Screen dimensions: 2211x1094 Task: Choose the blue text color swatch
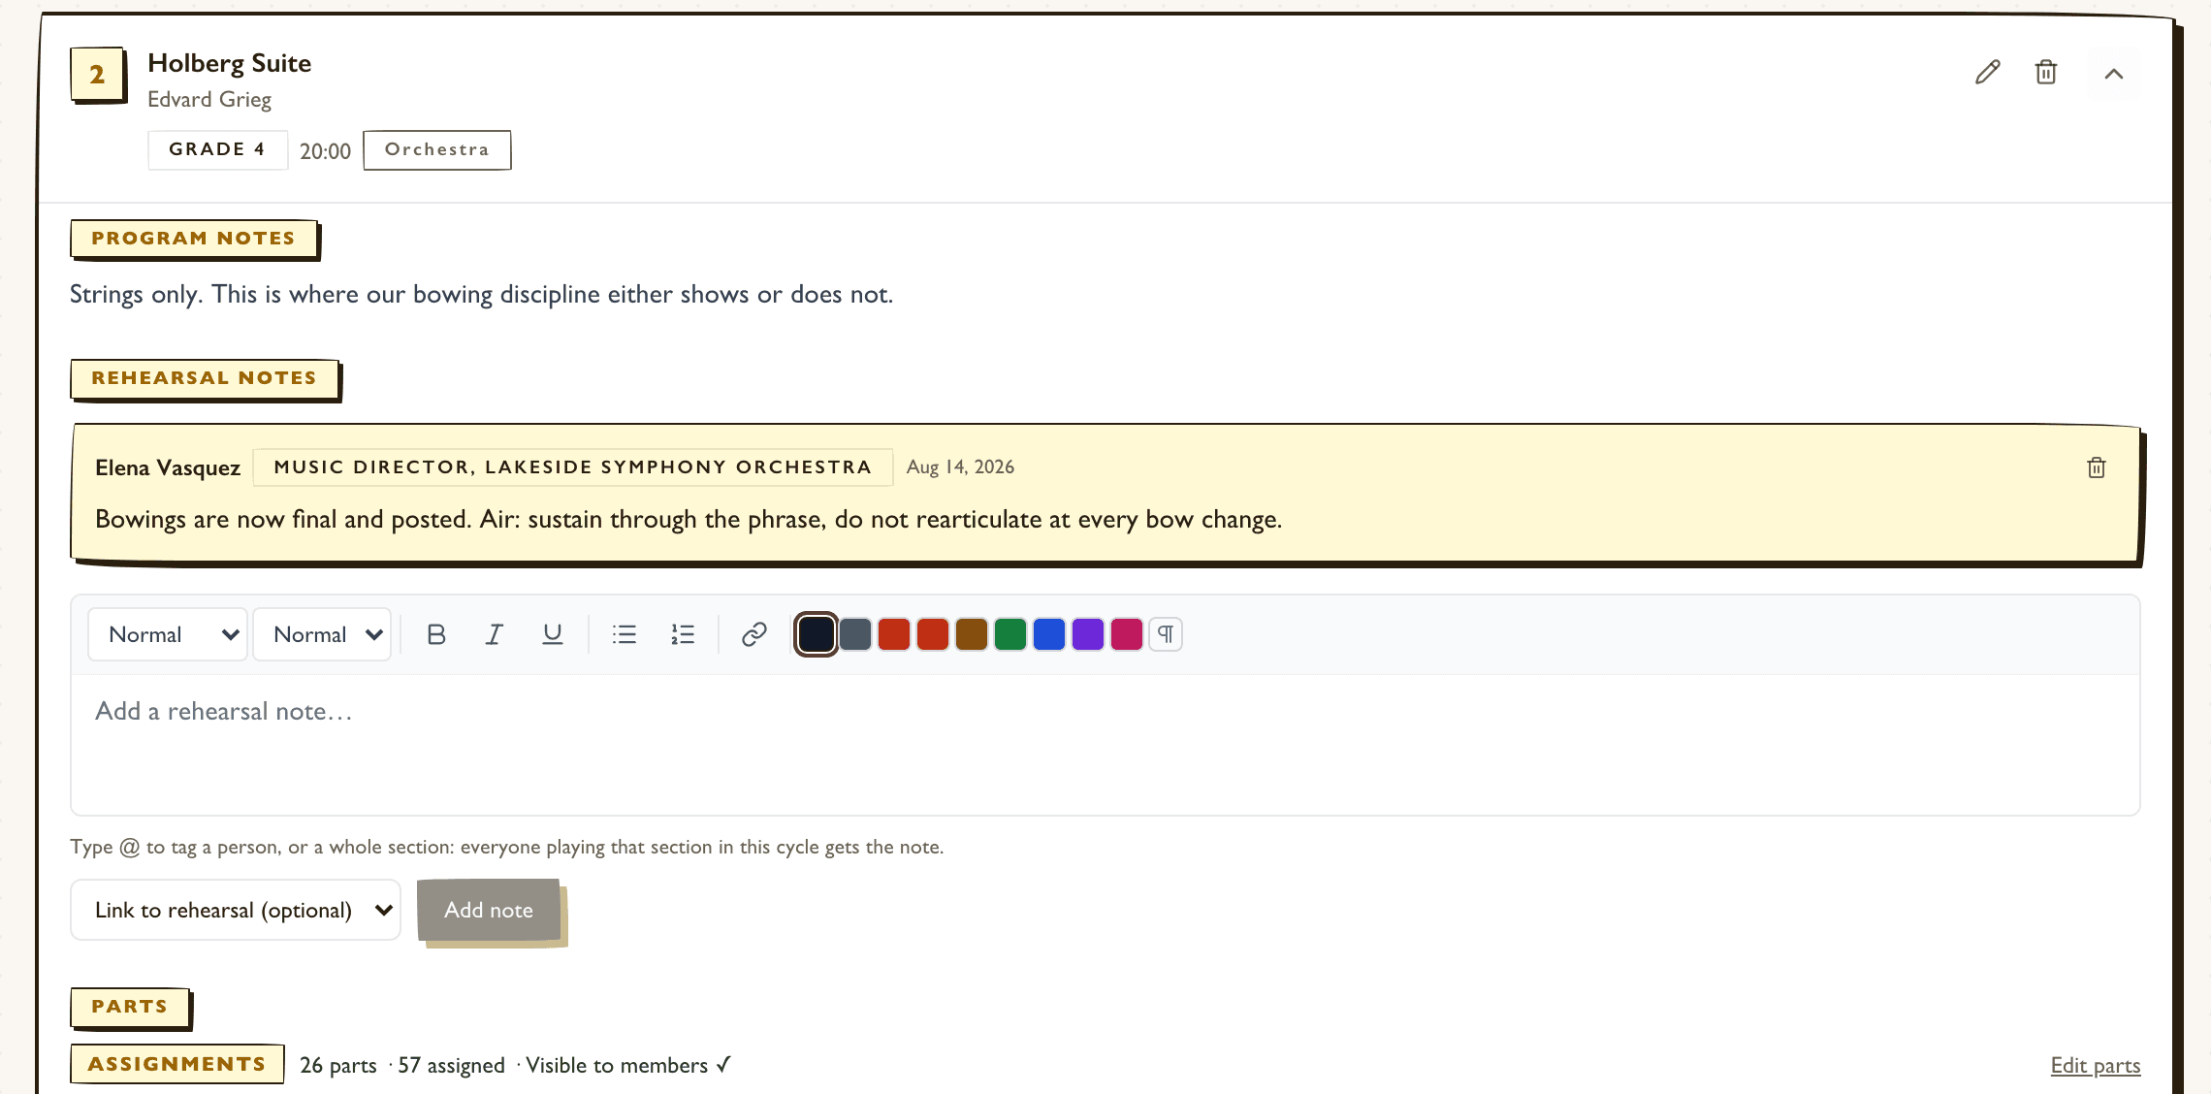point(1049,634)
